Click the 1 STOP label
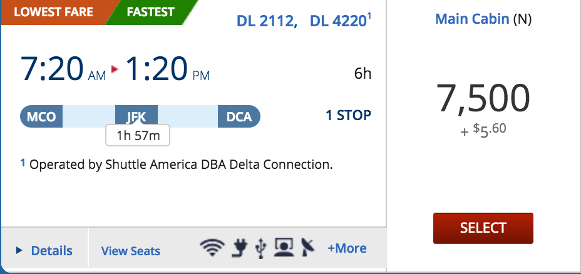 pos(348,115)
